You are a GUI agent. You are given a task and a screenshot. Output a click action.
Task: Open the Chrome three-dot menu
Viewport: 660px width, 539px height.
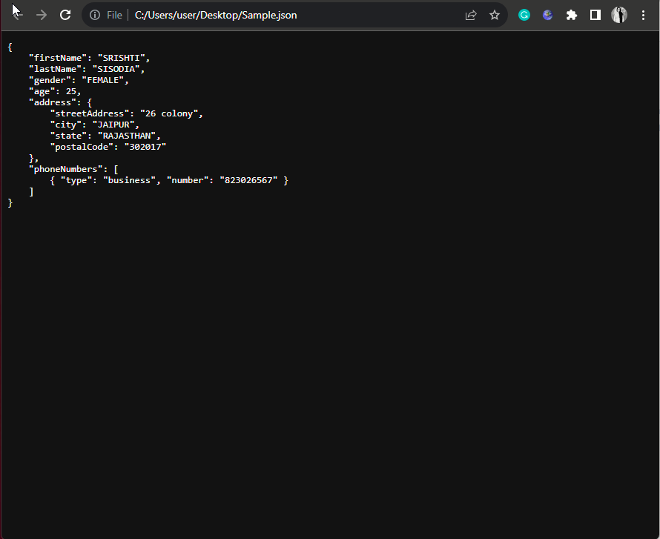click(x=643, y=15)
